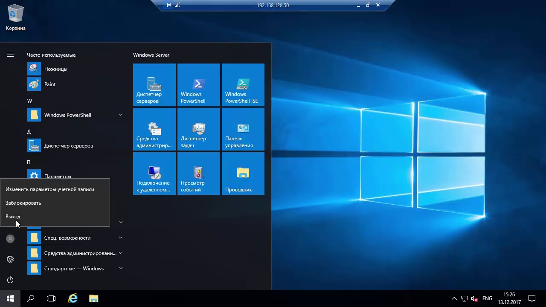The width and height of the screenshot is (546, 307).
Task: Expand the Средства администрирования folder
Action: 121,253
